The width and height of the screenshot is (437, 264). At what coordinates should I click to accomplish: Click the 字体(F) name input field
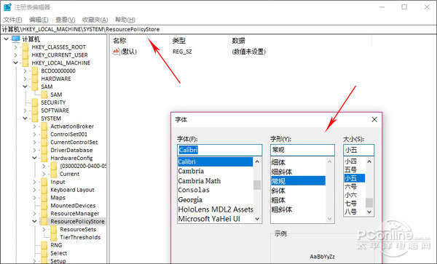click(x=220, y=150)
